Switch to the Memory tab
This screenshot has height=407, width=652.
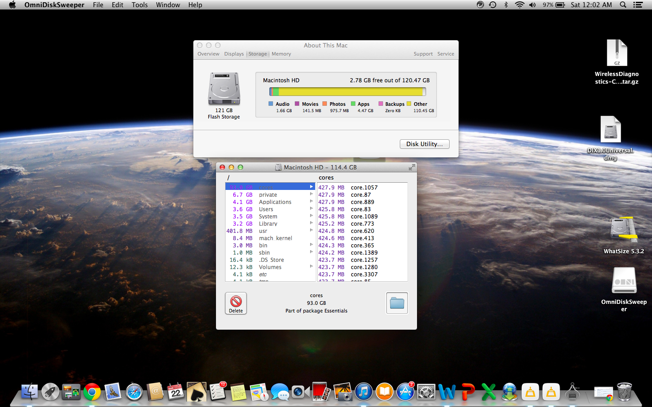point(281,54)
